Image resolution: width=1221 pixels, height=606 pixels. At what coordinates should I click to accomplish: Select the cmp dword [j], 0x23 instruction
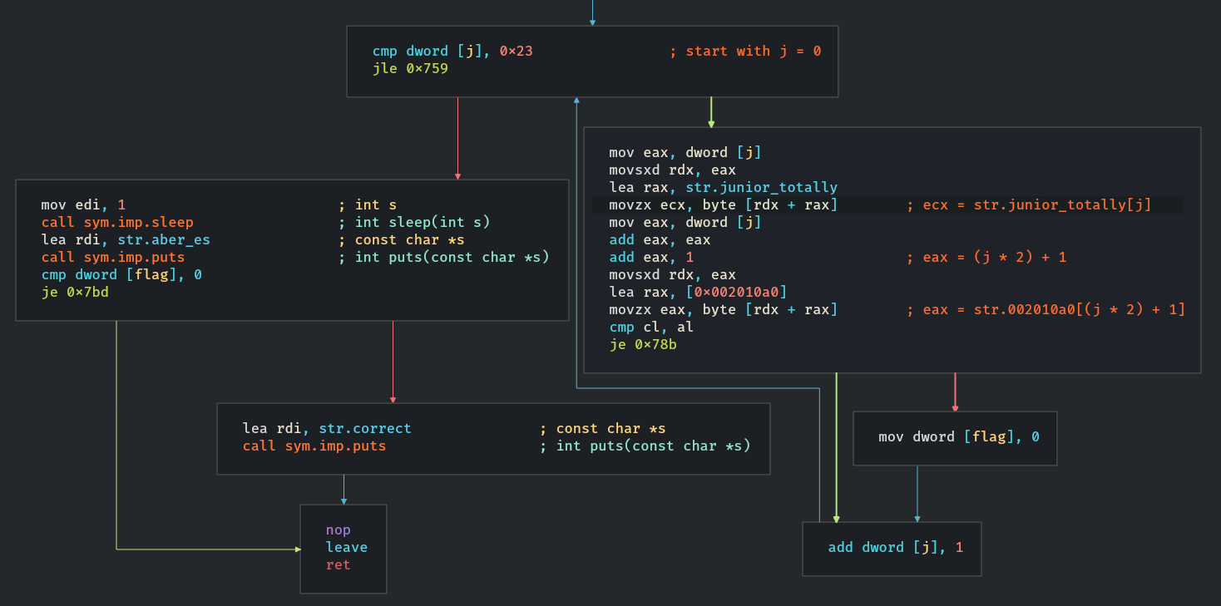coord(452,52)
